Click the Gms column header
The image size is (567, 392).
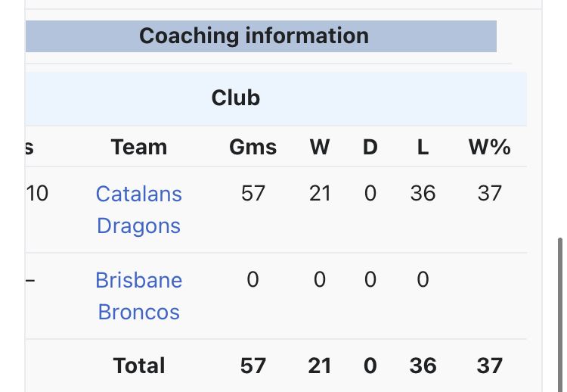click(253, 147)
